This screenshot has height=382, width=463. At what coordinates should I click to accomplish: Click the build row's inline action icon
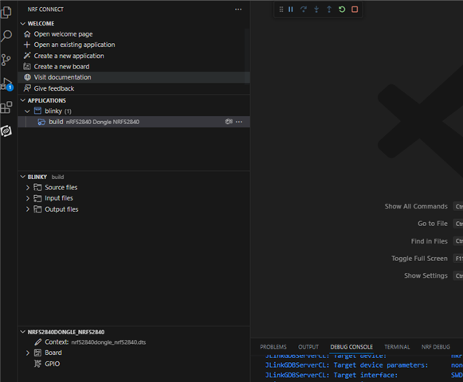229,122
